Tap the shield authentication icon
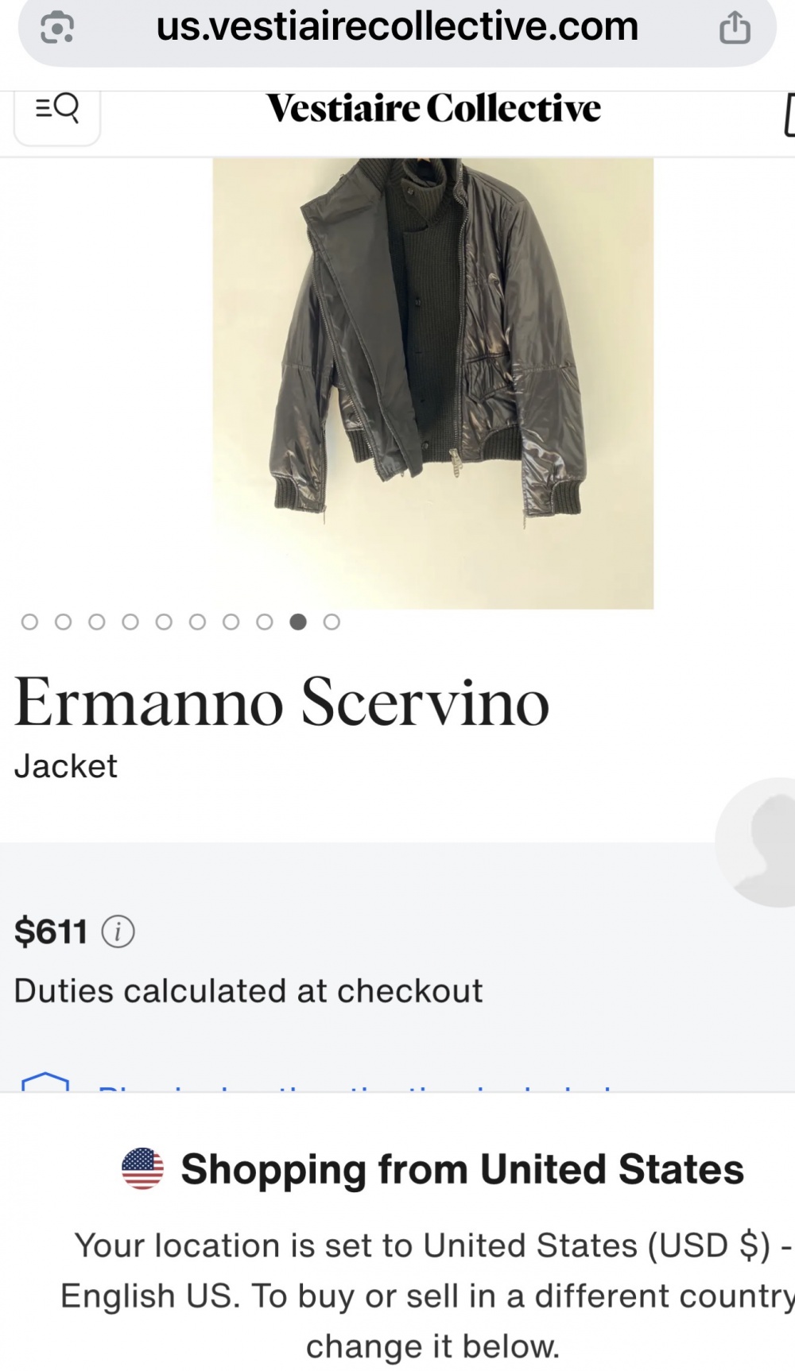This screenshot has height=1371, width=795. tap(45, 1083)
